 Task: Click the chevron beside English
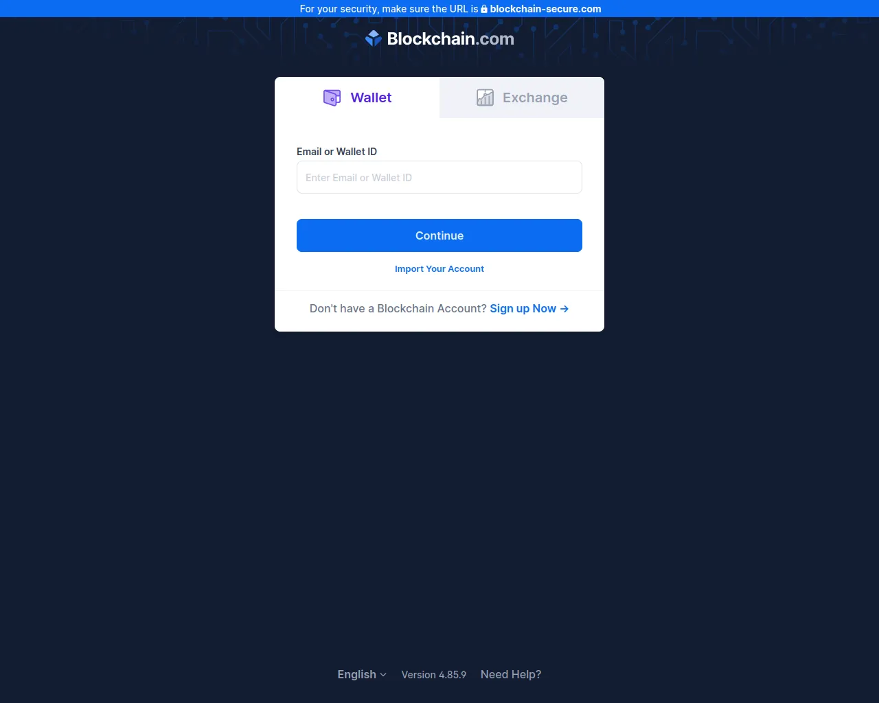[383, 675]
